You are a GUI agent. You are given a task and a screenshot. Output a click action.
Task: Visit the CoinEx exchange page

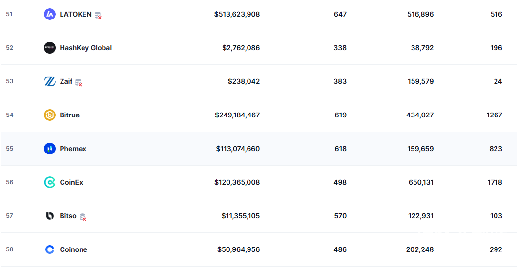pyautogui.click(x=71, y=182)
